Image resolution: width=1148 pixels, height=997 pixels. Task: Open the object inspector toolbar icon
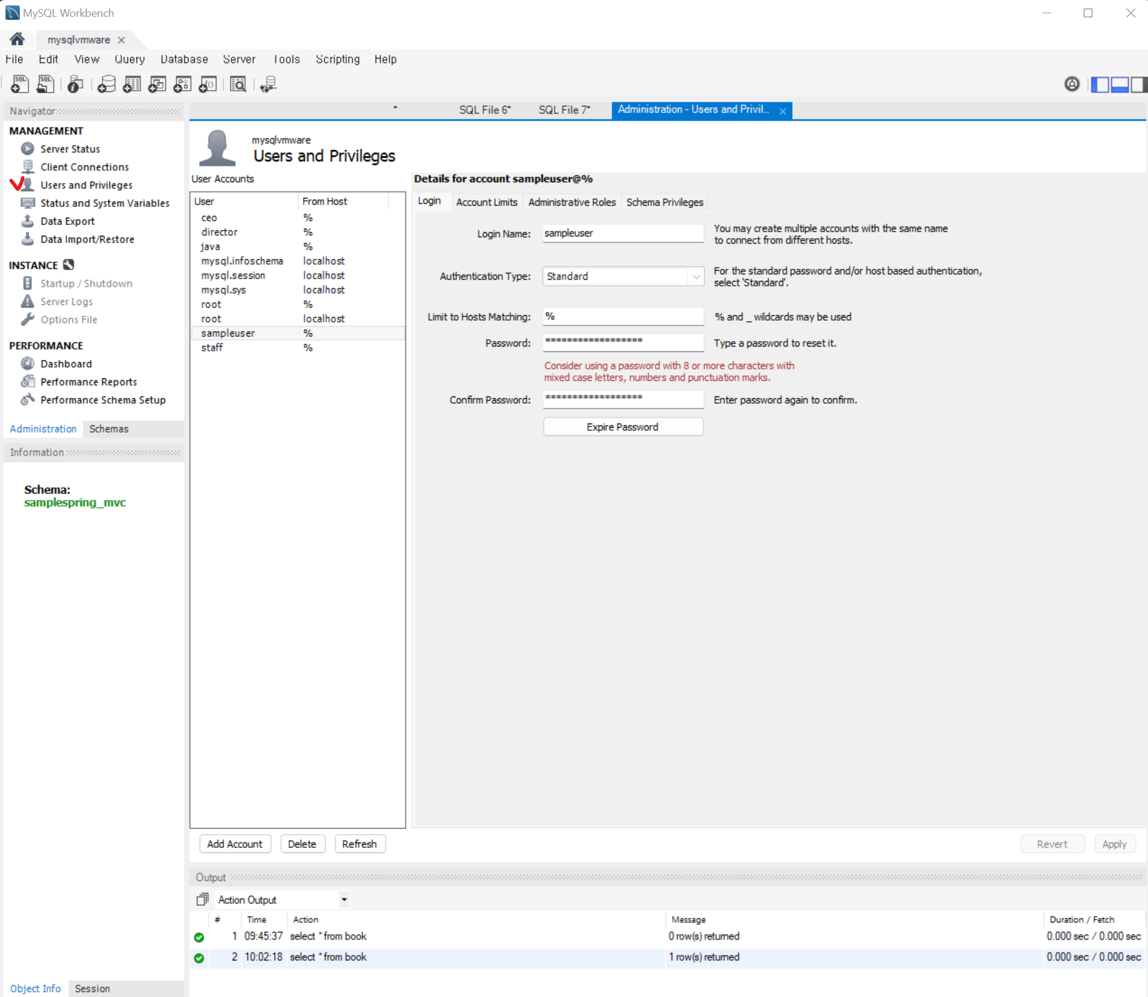[75, 84]
